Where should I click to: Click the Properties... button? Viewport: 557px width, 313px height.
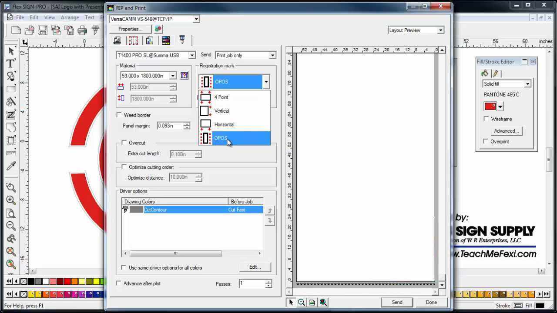click(x=131, y=29)
